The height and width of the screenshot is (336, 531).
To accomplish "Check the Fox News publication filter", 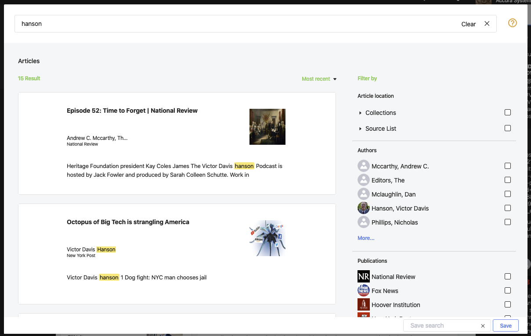I will (508, 290).
